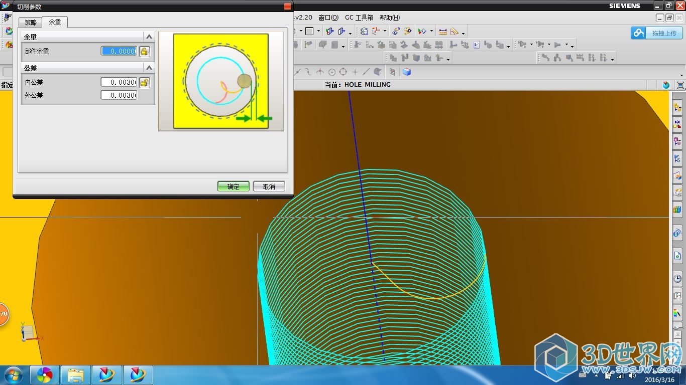Image resolution: width=686 pixels, height=385 pixels.
Task: Open the reuse library box icon in sidebar
Action: click(677, 175)
